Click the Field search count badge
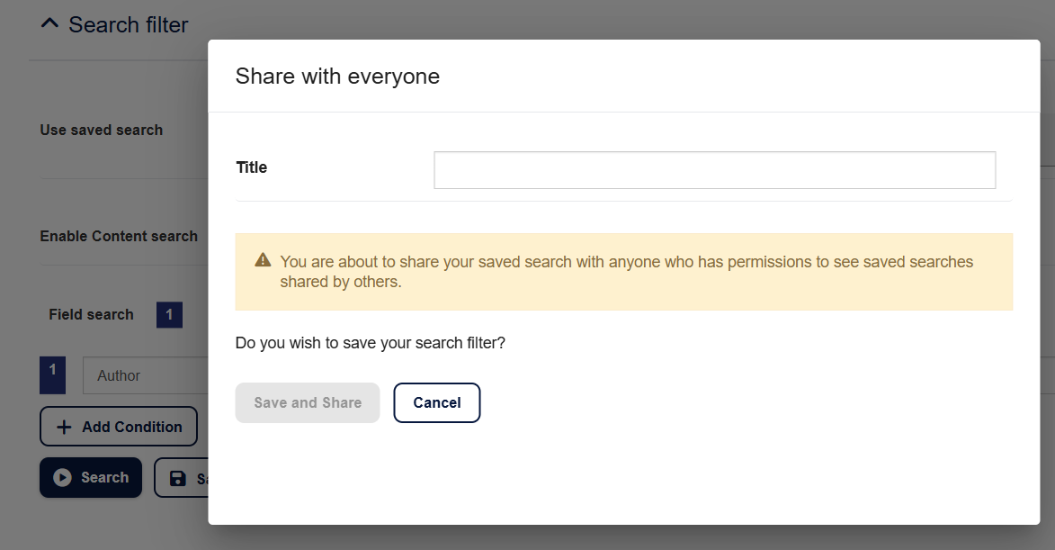The image size is (1055, 550). pos(169,315)
